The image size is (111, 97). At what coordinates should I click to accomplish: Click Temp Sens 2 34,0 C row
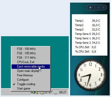coord(88,43)
